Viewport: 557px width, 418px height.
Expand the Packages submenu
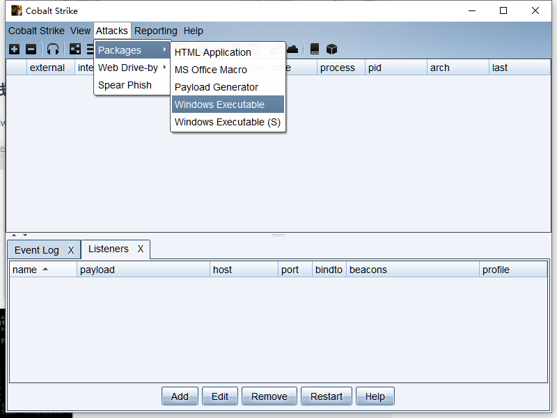coord(132,50)
